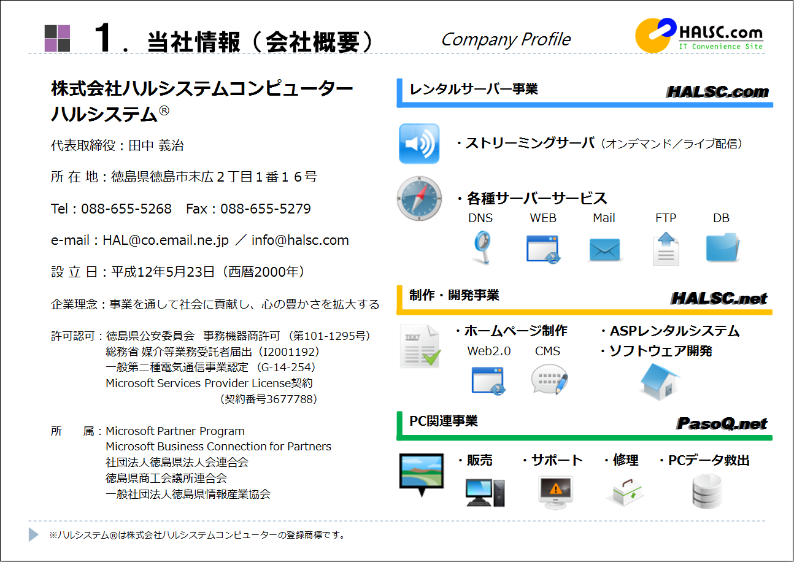The width and height of the screenshot is (794, 562).
Task: Click the Company Profile italic subtitle
Action: (x=506, y=40)
